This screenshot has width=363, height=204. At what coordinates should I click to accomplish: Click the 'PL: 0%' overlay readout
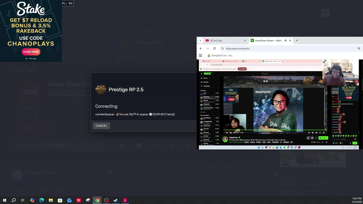coord(67,3)
